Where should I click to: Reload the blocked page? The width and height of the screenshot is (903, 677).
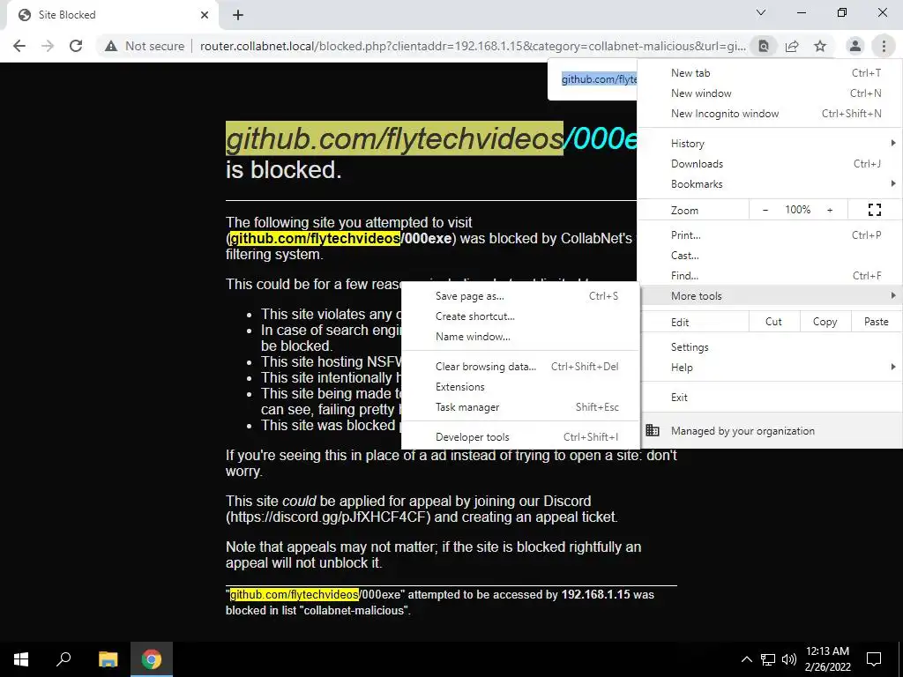pos(76,46)
